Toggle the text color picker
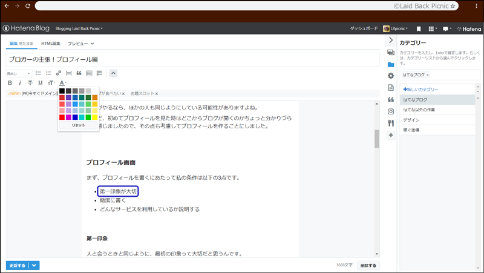484x273 pixels. 63,83
